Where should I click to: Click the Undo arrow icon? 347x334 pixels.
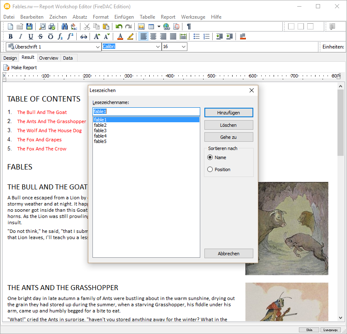[x=119, y=27]
